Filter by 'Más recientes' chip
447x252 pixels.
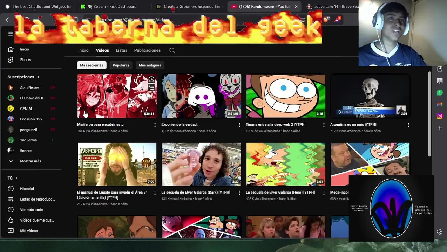pyautogui.click(x=92, y=65)
